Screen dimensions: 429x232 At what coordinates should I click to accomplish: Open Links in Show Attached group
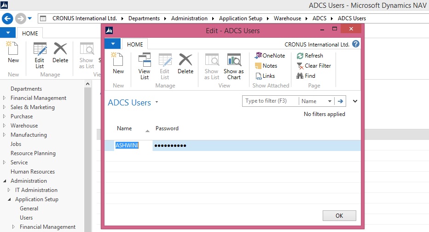[265, 76]
